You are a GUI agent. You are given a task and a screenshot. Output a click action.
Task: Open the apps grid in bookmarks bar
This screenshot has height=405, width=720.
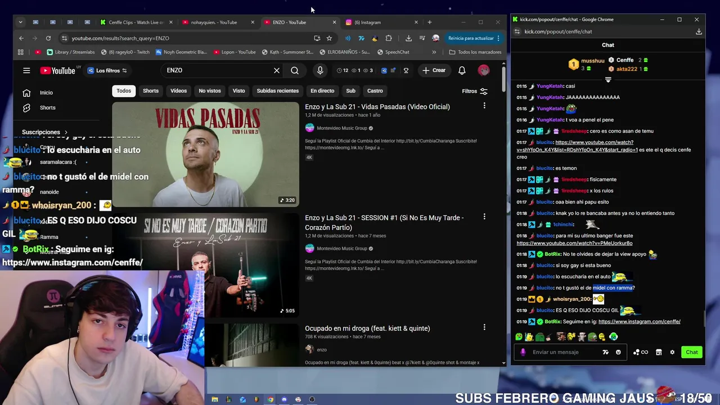pyautogui.click(x=21, y=52)
